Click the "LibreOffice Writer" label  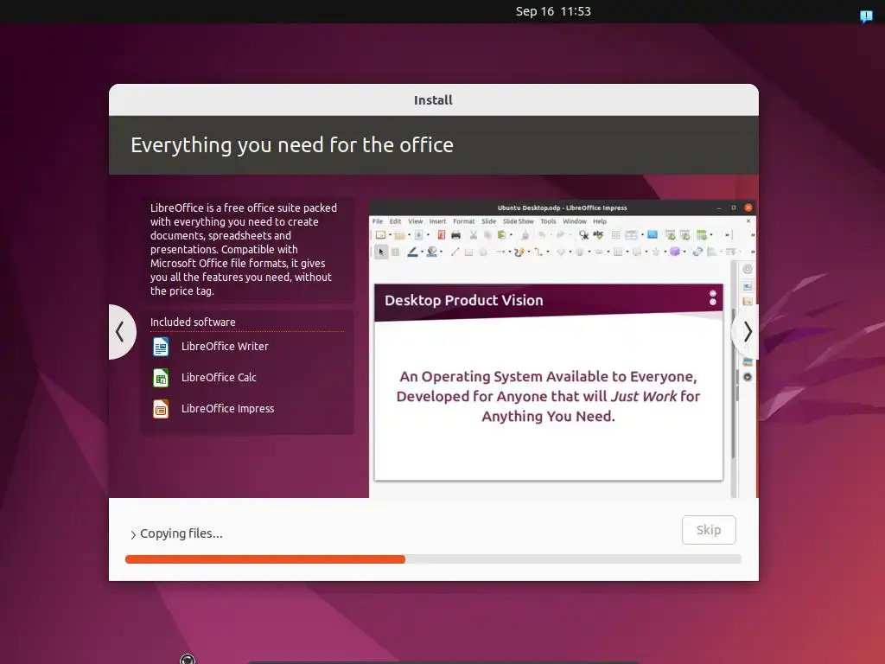pos(225,346)
